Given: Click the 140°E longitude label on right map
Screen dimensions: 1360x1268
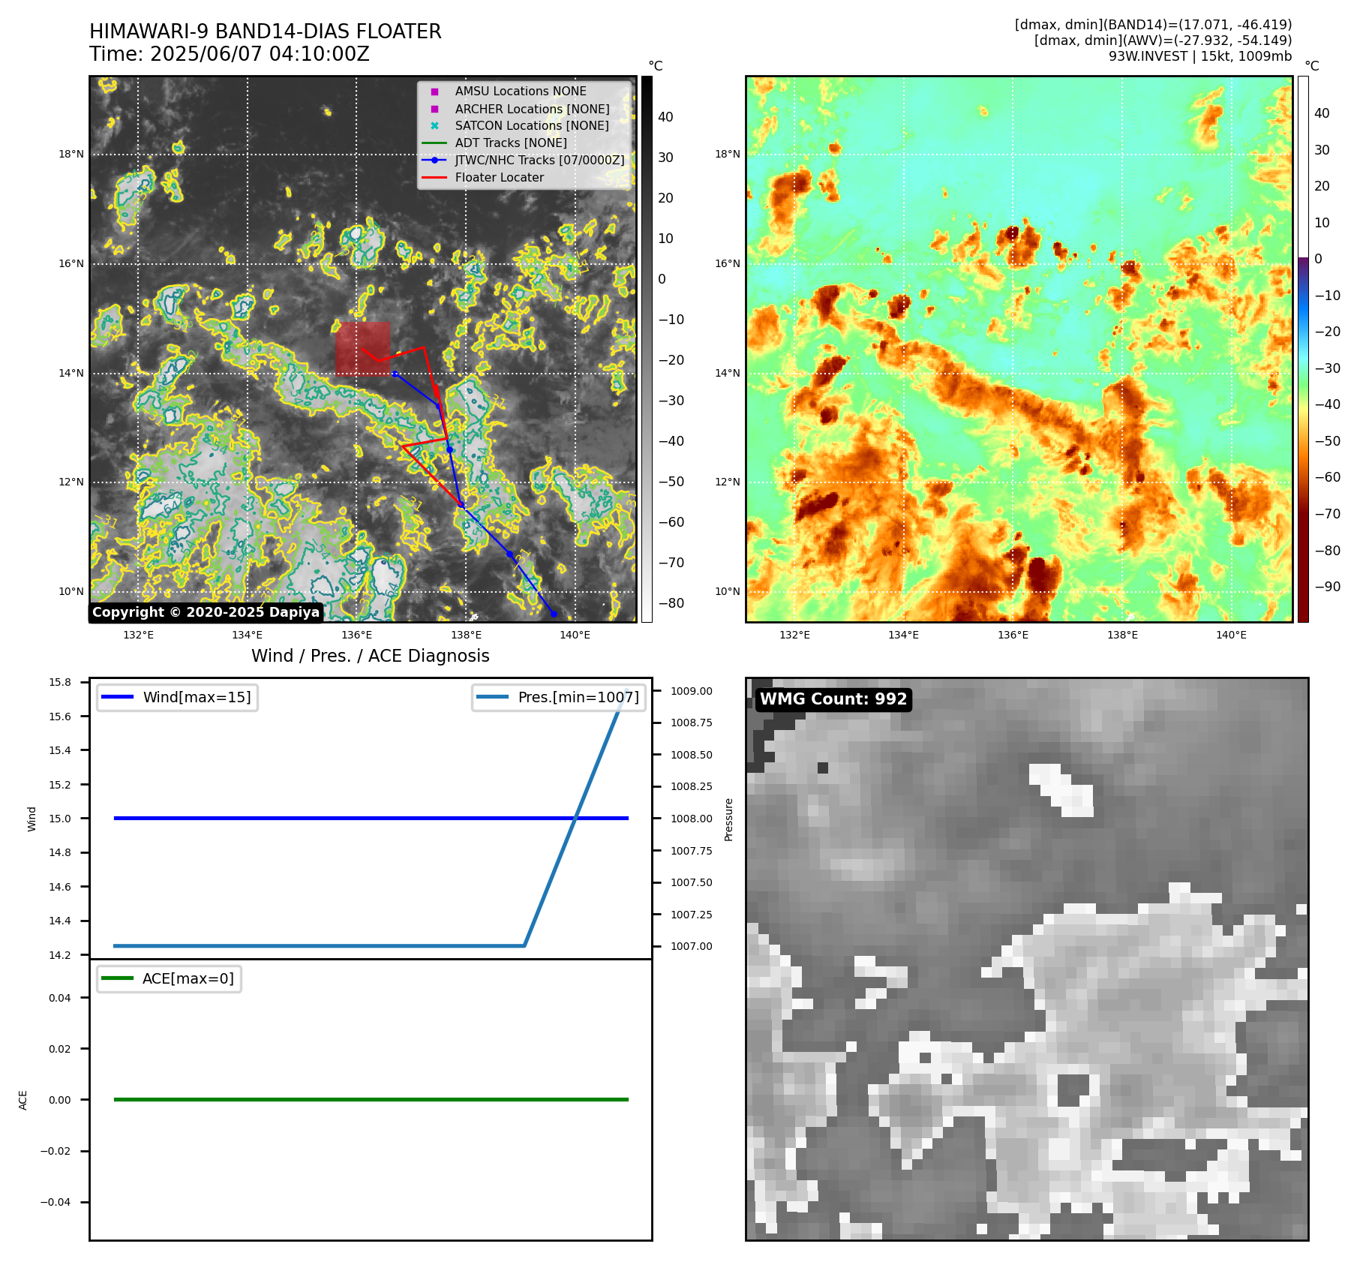Looking at the screenshot, I should click(x=1231, y=635).
